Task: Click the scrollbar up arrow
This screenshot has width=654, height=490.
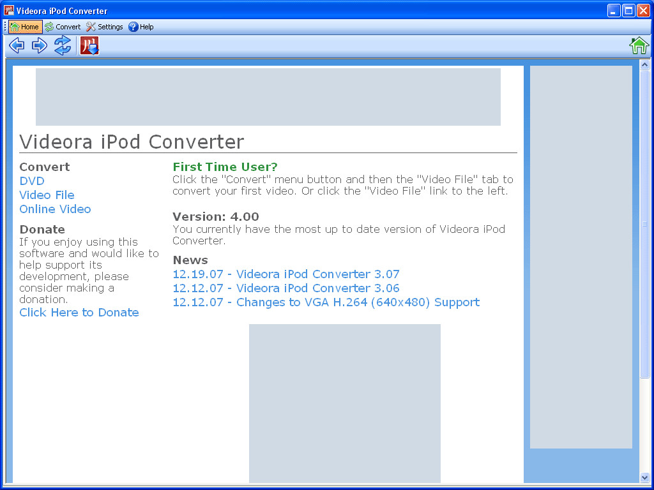Action: coord(645,64)
